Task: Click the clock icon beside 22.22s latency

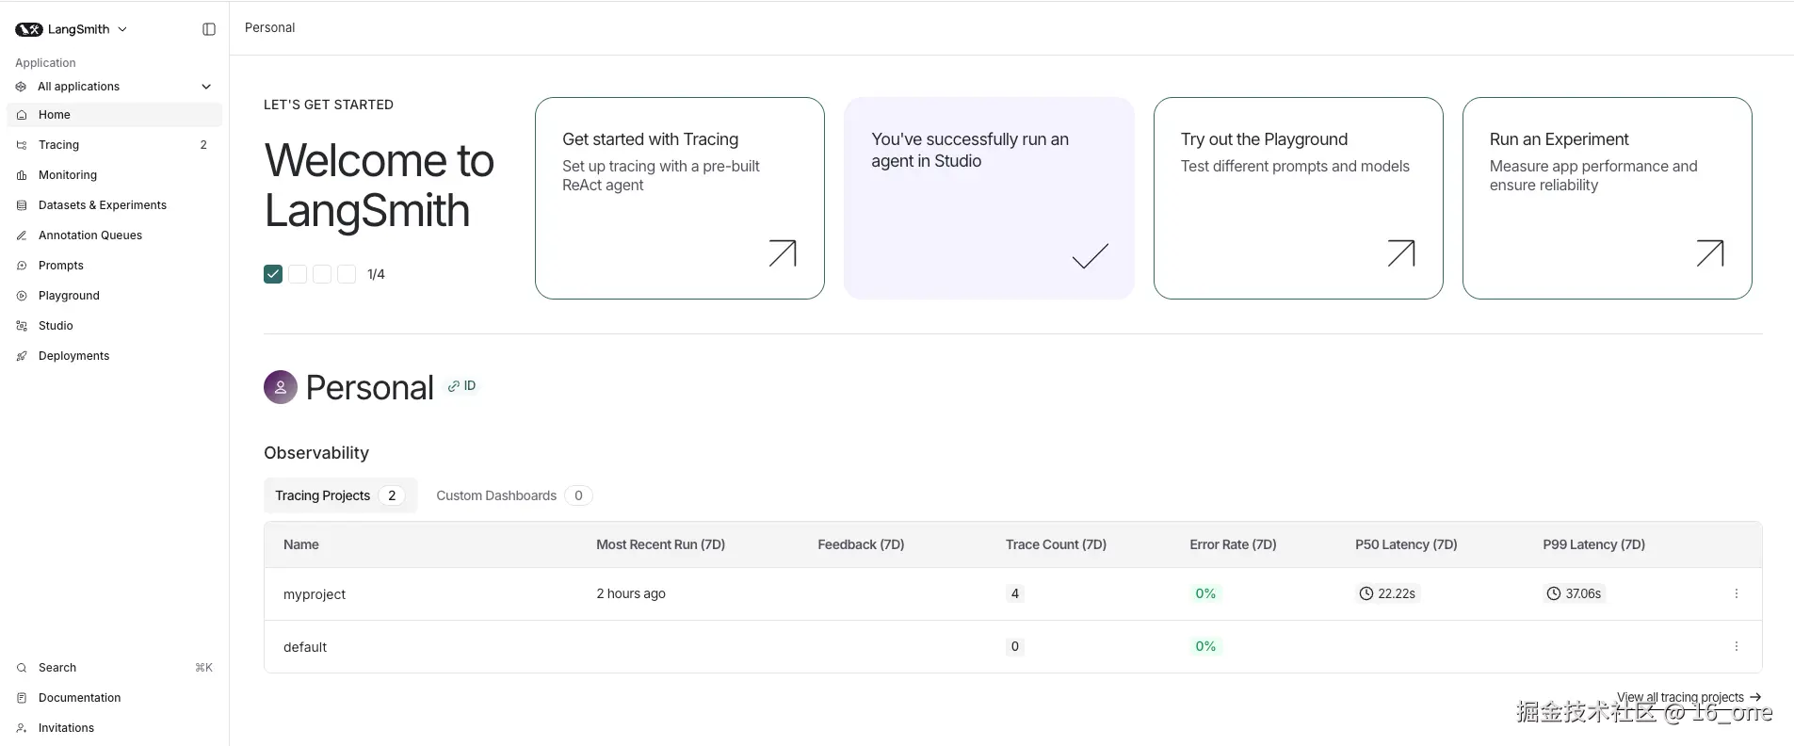Action: [1366, 593]
